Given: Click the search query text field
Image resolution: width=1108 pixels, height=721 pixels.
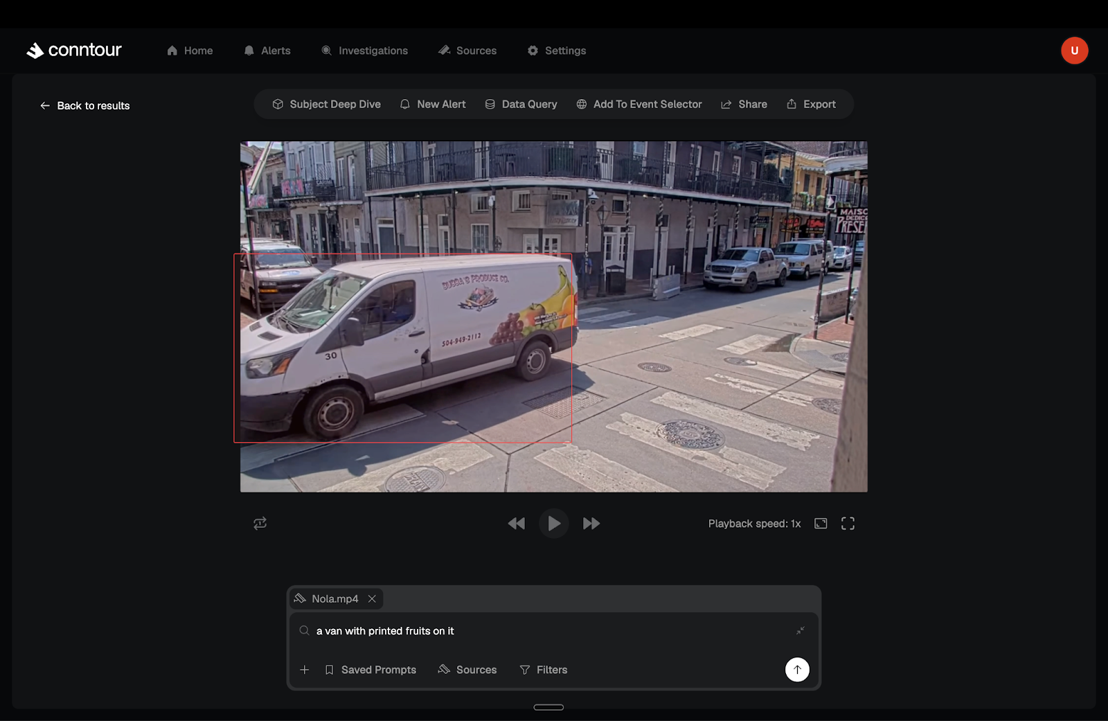Looking at the screenshot, I should [547, 631].
